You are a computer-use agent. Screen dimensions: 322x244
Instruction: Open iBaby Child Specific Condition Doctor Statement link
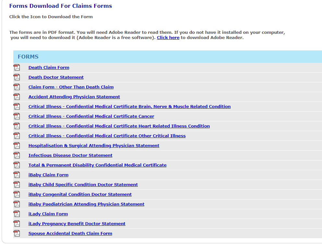pyautogui.click(x=83, y=185)
